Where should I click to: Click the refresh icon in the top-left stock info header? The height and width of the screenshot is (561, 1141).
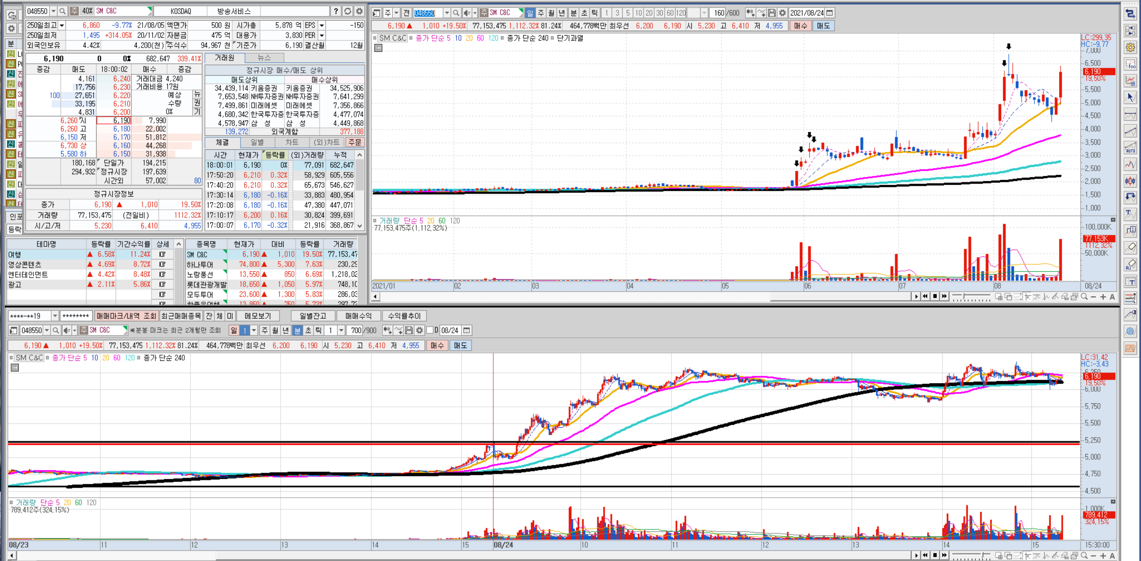point(348,11)
